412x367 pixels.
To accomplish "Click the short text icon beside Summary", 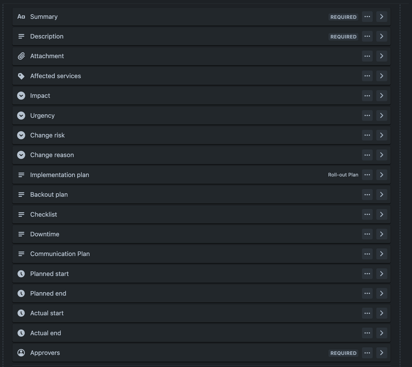I will point(21,16).
